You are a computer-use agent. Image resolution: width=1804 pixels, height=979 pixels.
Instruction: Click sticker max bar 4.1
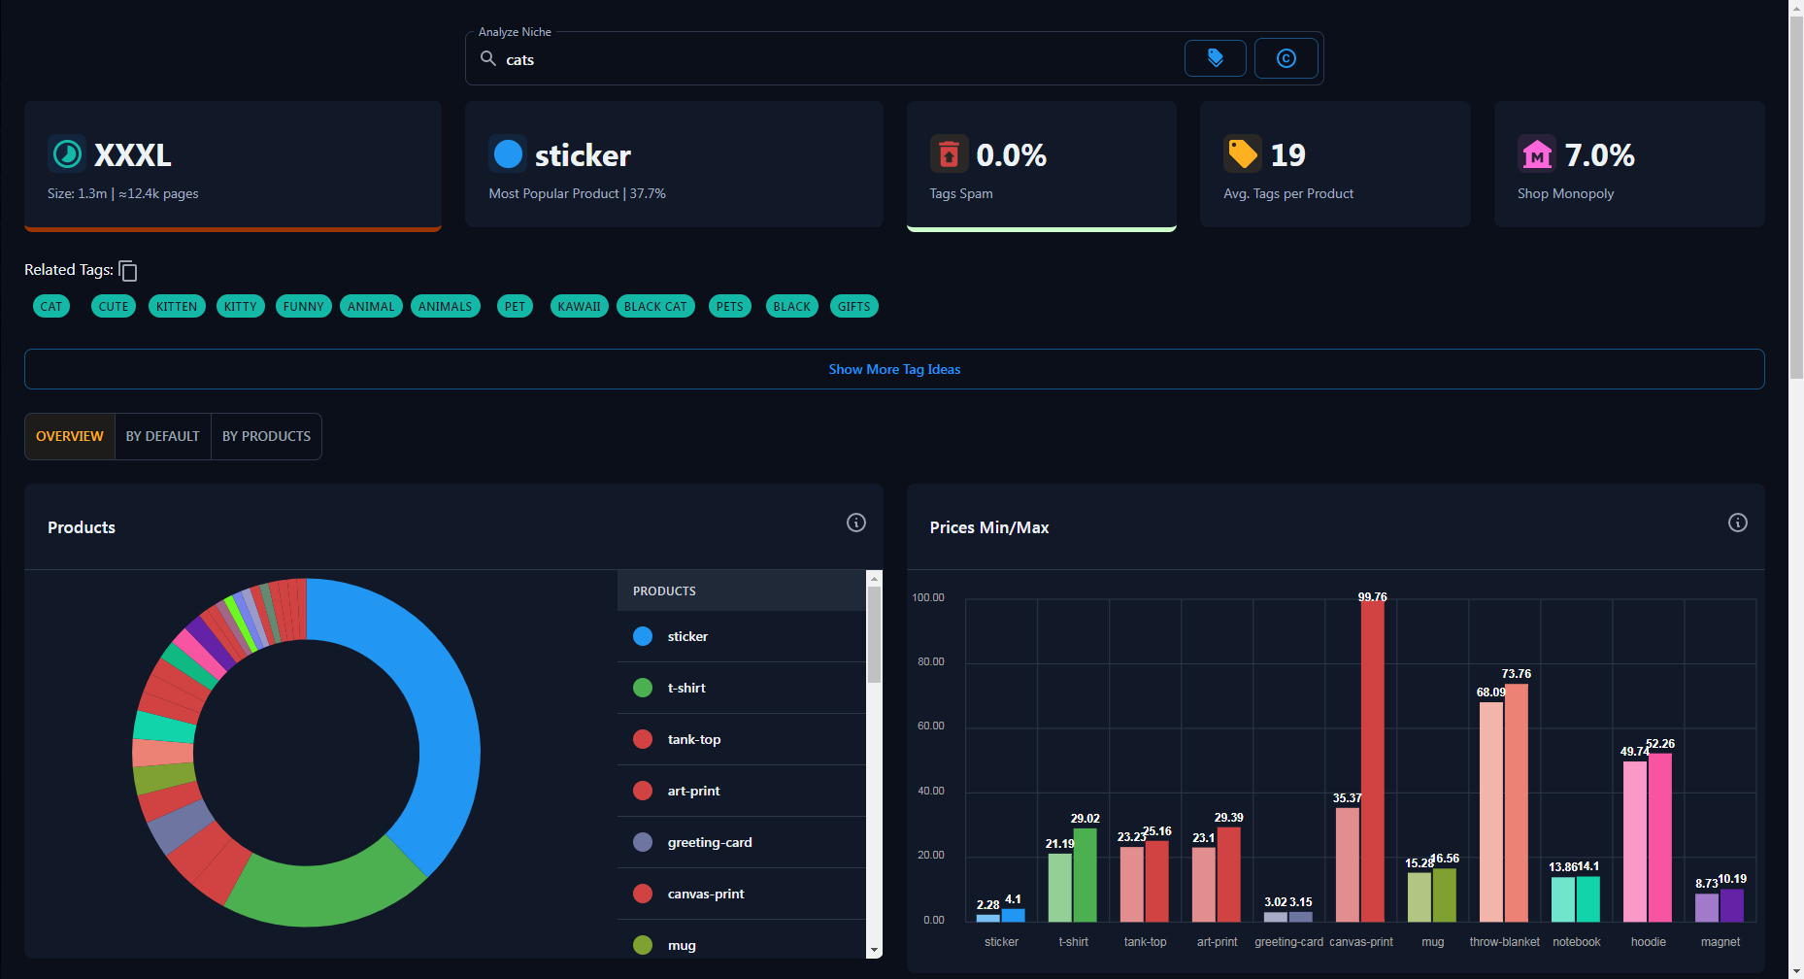tap(1013, 915)
